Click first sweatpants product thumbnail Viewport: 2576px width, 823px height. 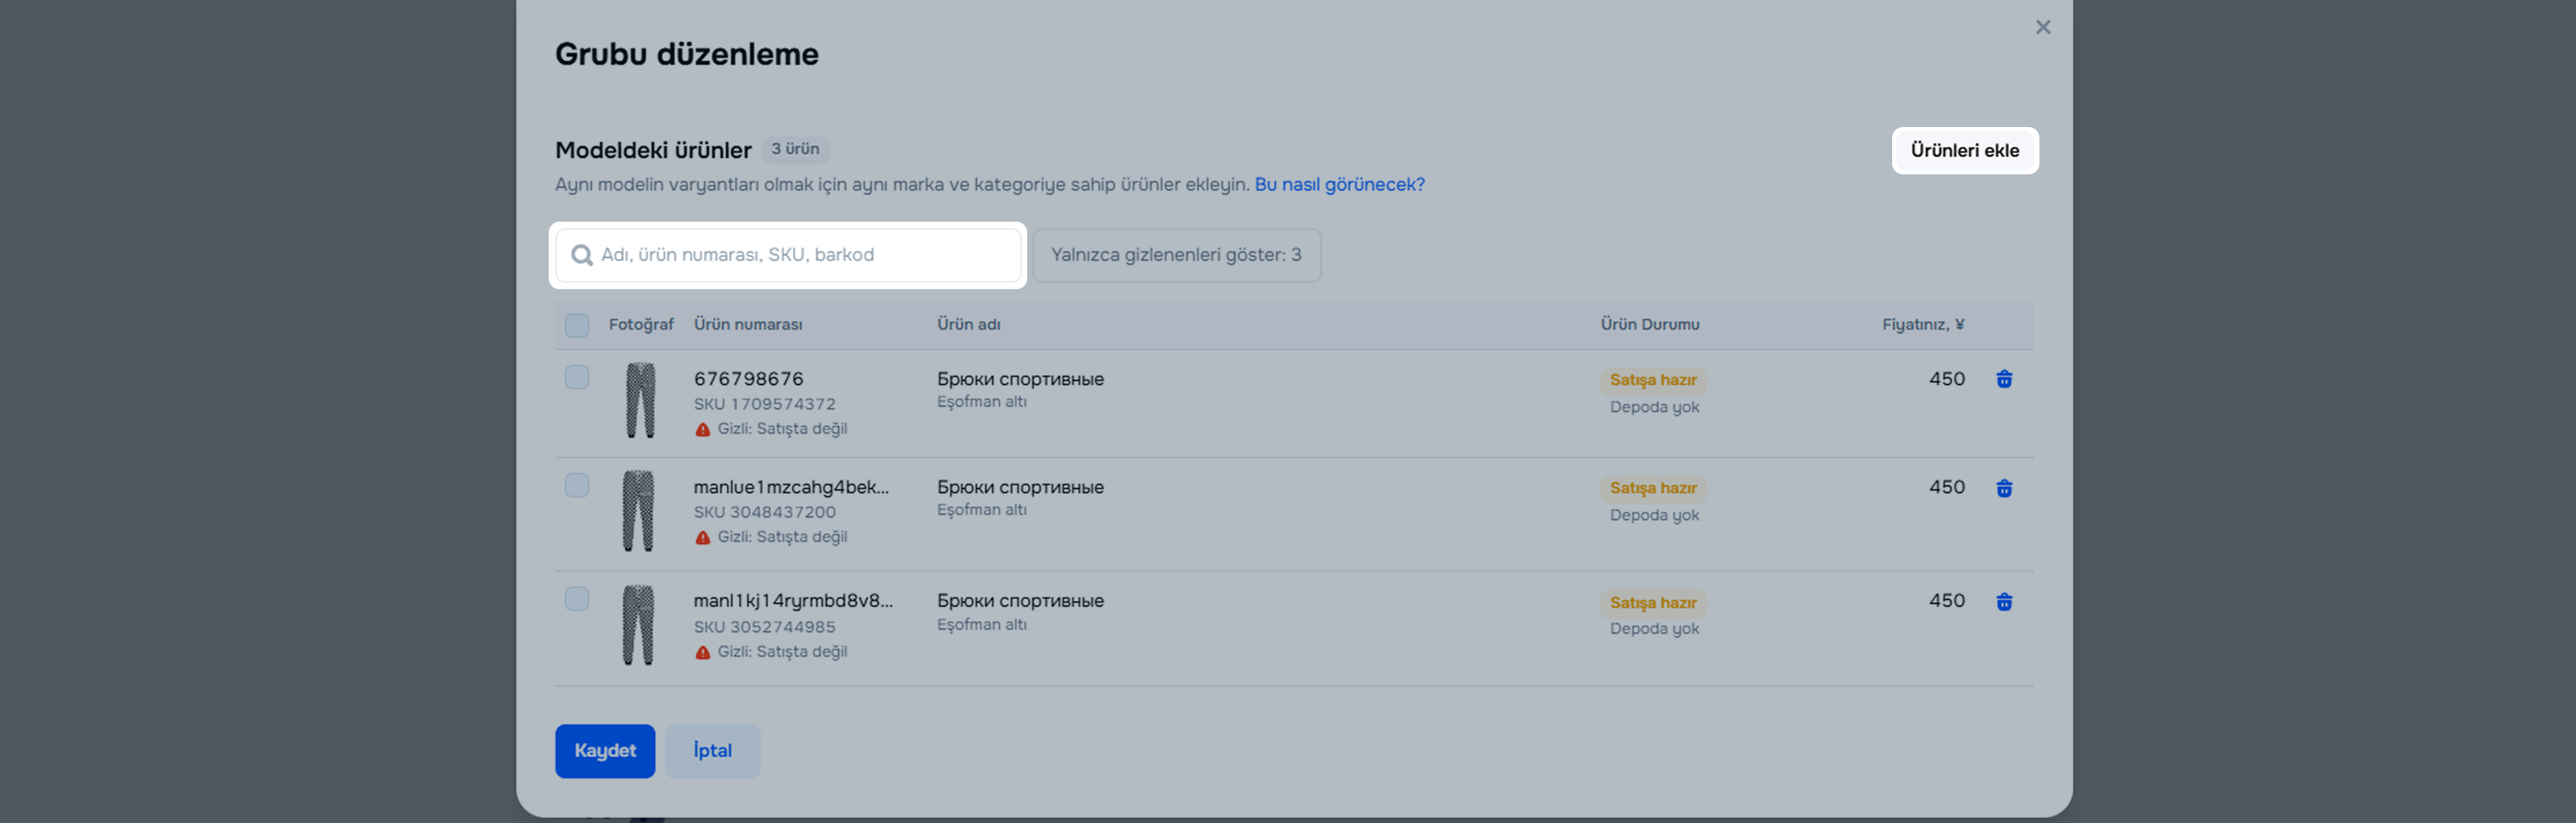640,400
